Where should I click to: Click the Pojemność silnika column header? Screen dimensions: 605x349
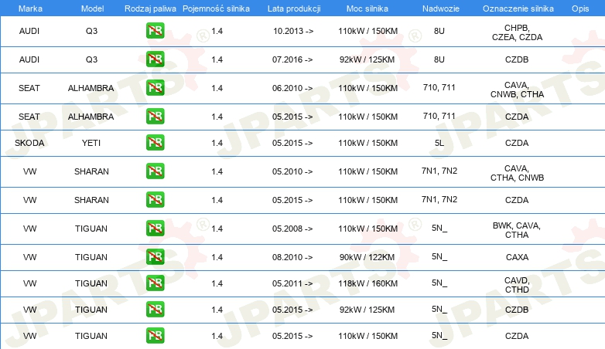click(216, 8)
